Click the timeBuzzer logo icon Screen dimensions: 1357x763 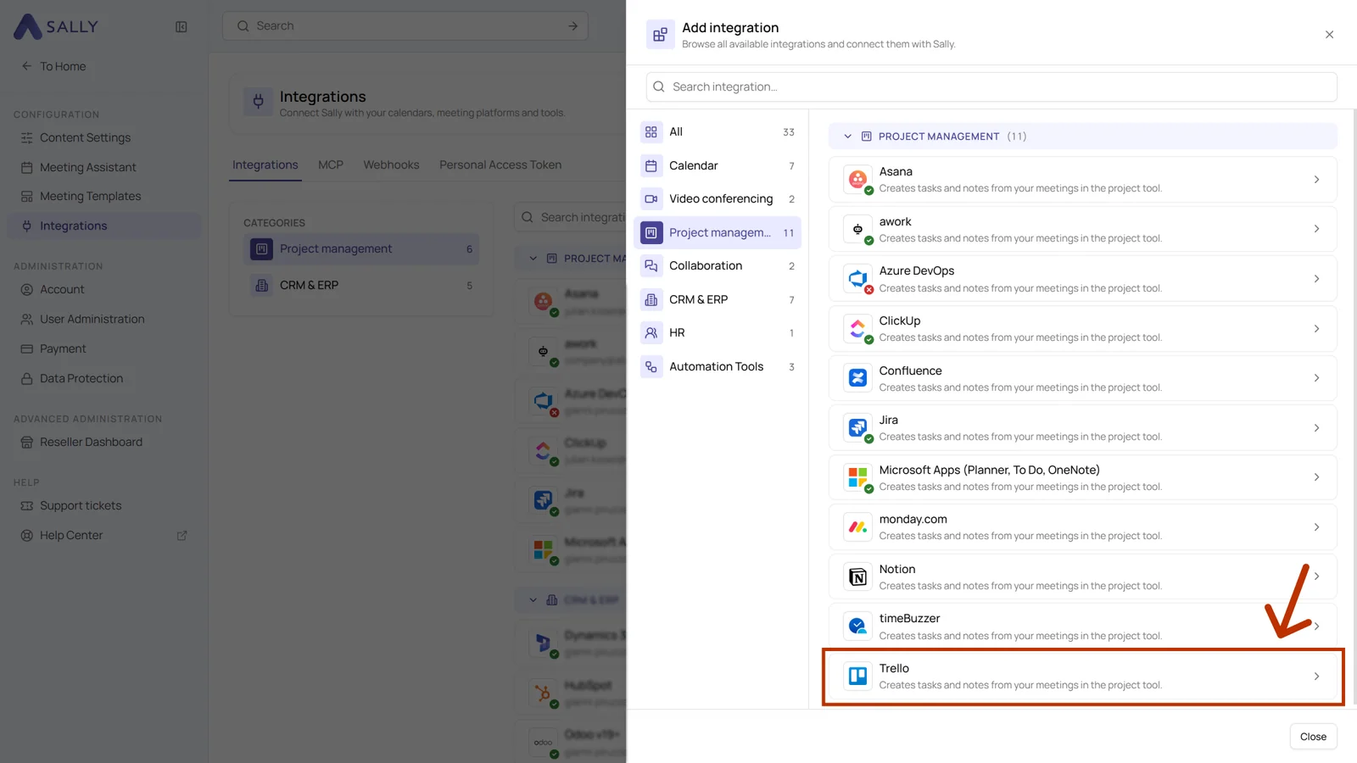point(857,627)
